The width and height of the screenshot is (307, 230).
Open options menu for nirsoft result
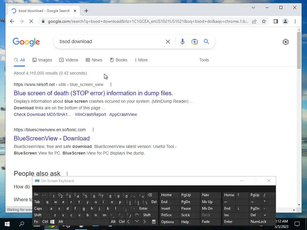[x=111, y=84]
